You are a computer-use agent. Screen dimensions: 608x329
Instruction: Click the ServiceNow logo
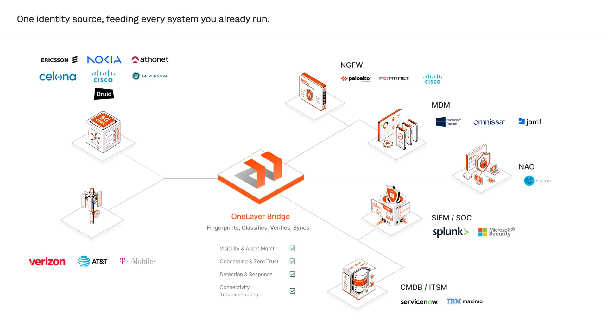pyautogui.click(x=419, y=302)
